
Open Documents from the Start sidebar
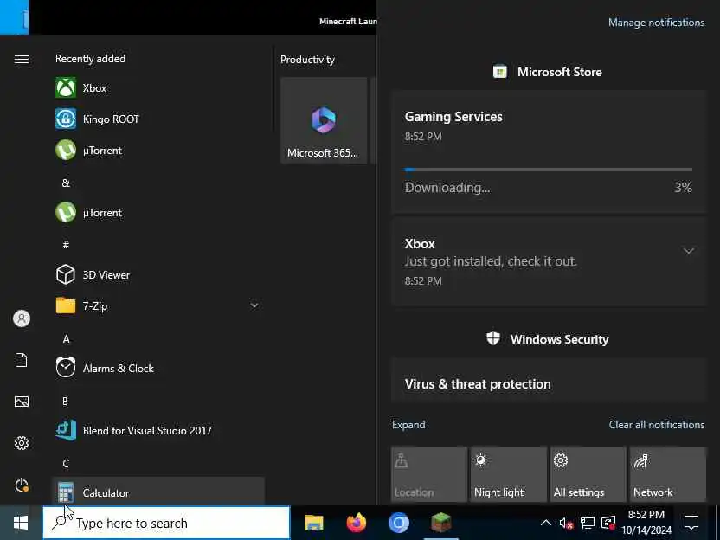click(22, 360)
